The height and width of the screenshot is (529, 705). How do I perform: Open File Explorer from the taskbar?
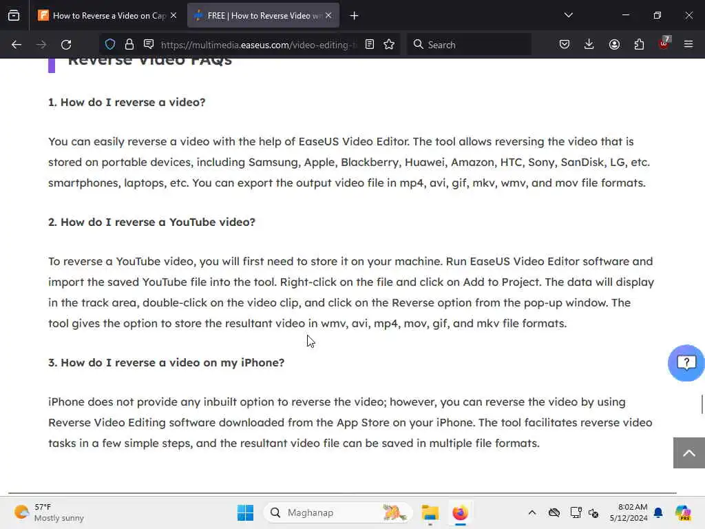click(x=430, y=512)
